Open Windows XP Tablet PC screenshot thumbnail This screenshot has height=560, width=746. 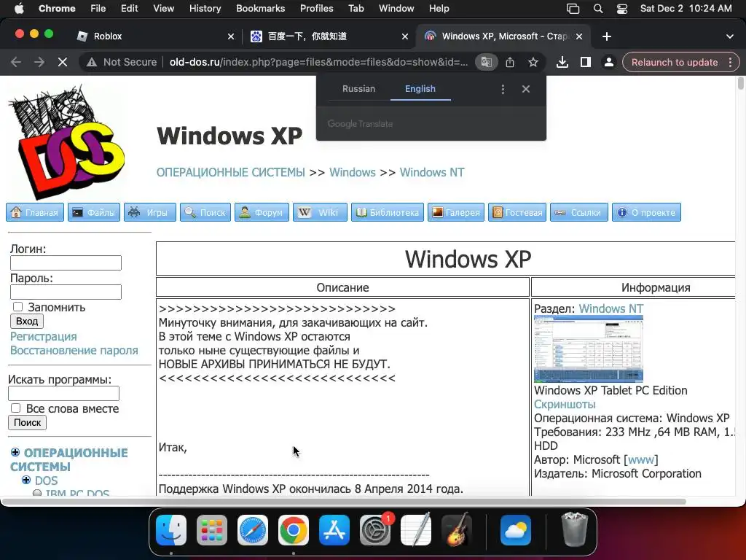pos(589,349)
